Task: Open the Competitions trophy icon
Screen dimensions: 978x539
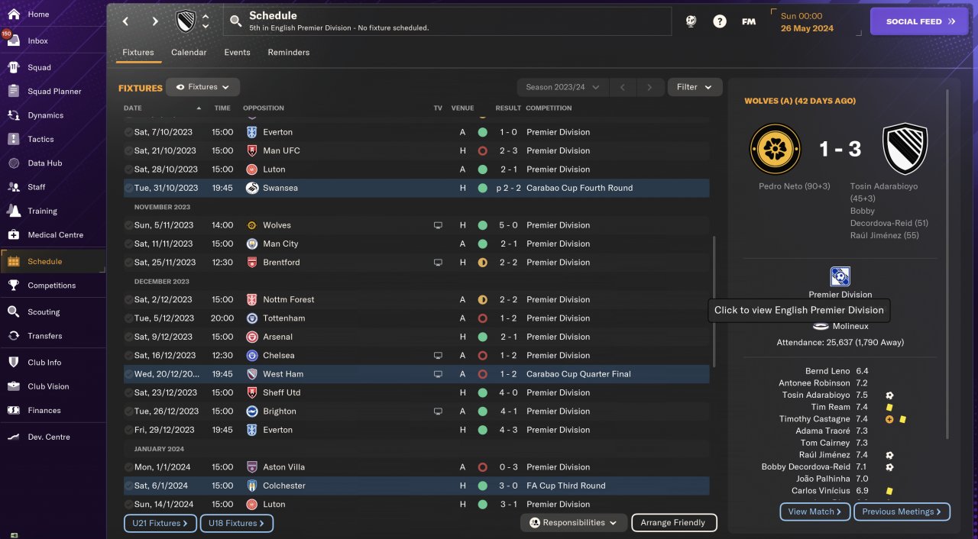Action: click(14, 285)
